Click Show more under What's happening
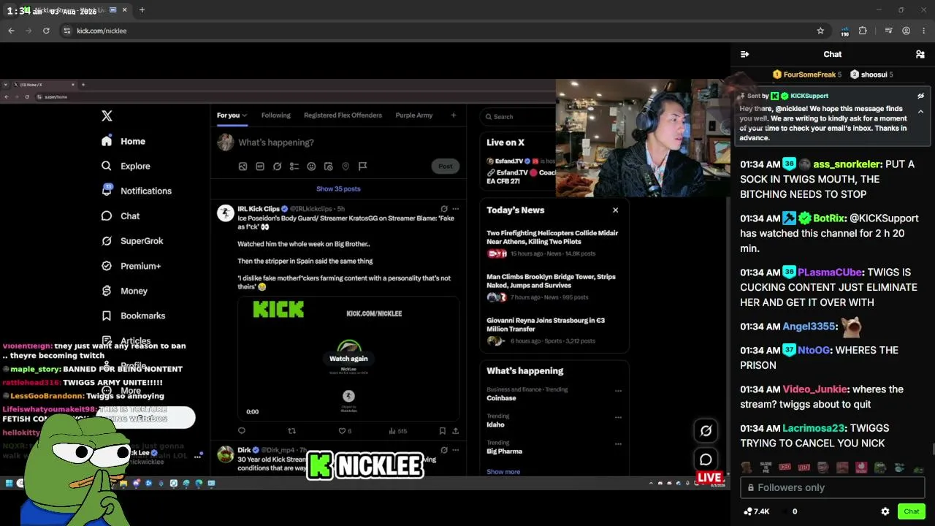This screenshot has height=526, width=935. click(503, 472)
